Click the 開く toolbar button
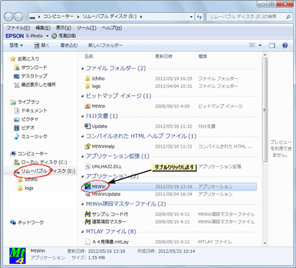Screen dimensions: 296x268 (x=42, y=45)
